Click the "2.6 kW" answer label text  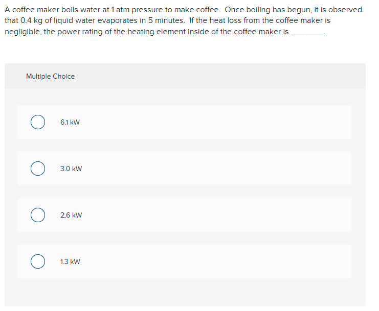[71, 215]
